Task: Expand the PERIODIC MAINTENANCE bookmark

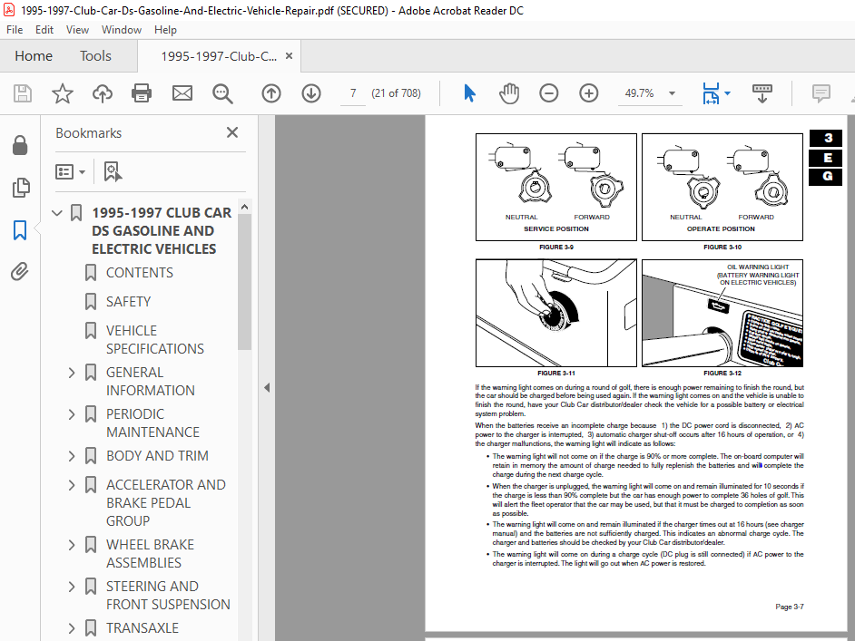Action: point(72,414)
